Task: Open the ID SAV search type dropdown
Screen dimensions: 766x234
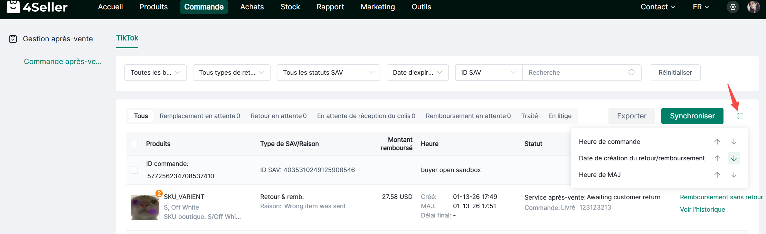Action: point(488,73)
